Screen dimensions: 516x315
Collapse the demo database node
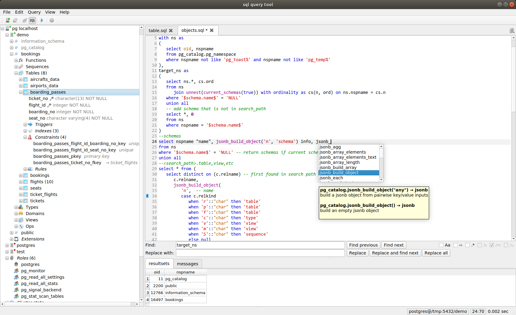coord(7,35)
